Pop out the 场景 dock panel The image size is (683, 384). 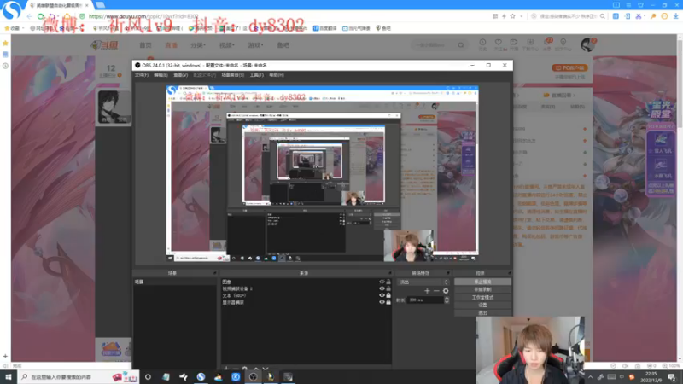click(x=215, y=273)
